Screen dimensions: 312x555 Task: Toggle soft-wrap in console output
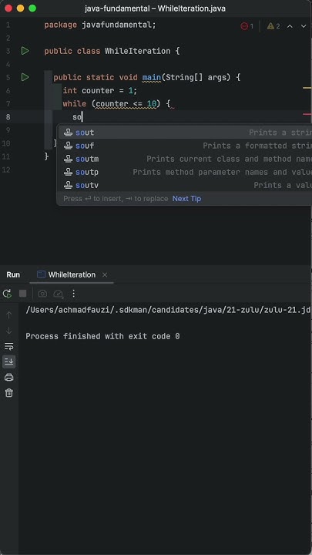coord(8,346)
